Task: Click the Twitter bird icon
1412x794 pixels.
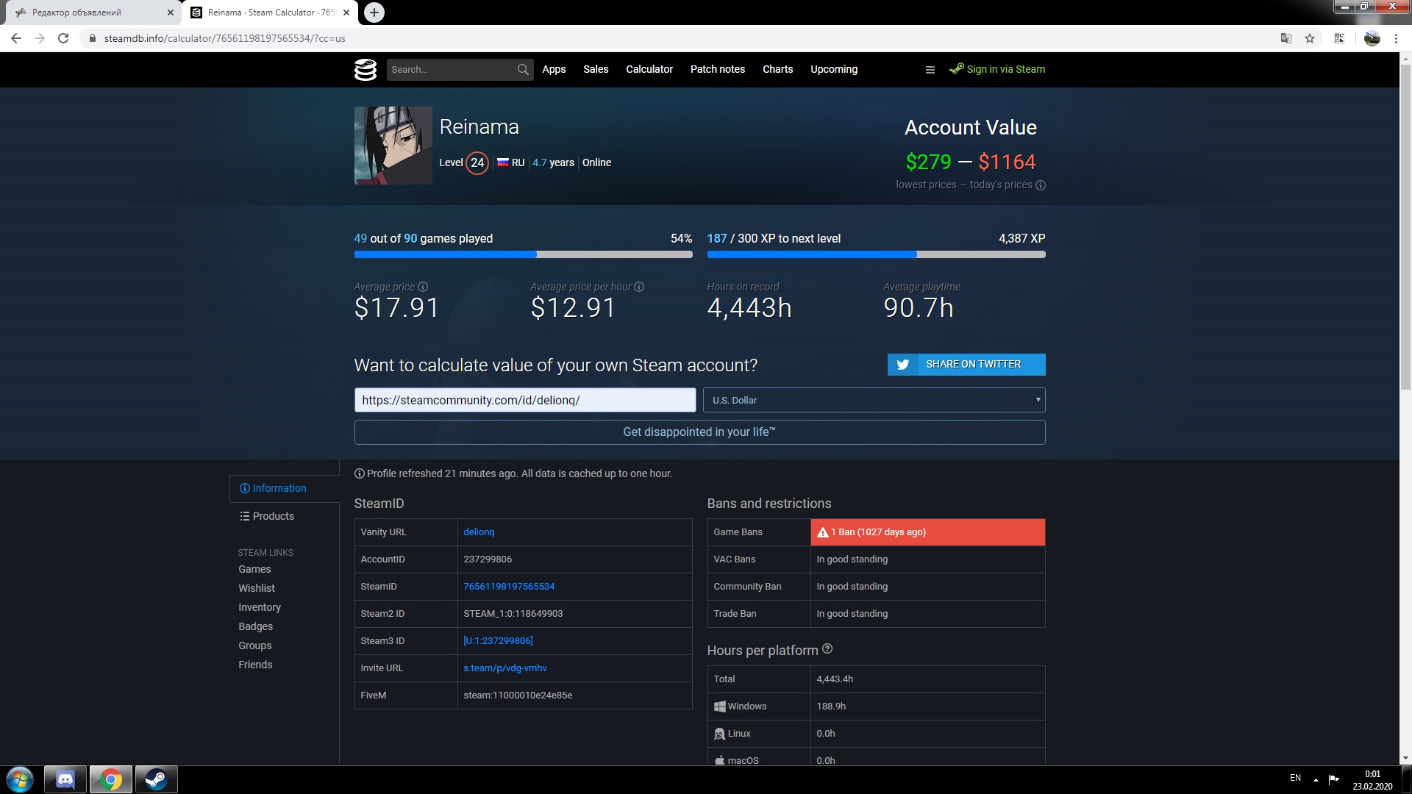Action: click(x=903, y=364)
